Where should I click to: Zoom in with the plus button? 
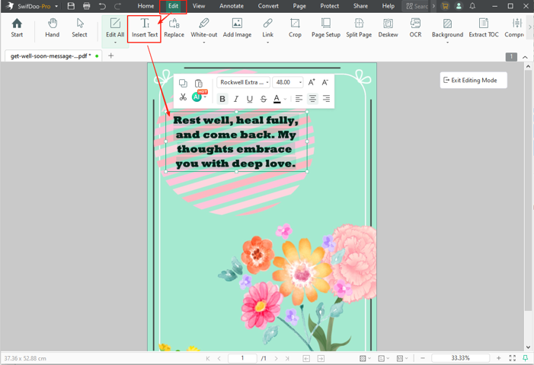pyautogui.click(x=499, y=358)
